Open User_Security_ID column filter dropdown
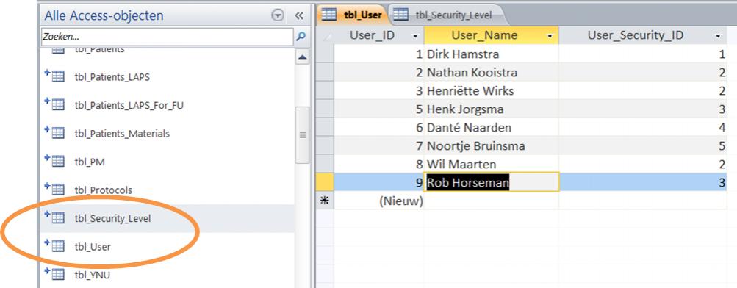Screen dimensions: 737x288 tap(718, 36)
